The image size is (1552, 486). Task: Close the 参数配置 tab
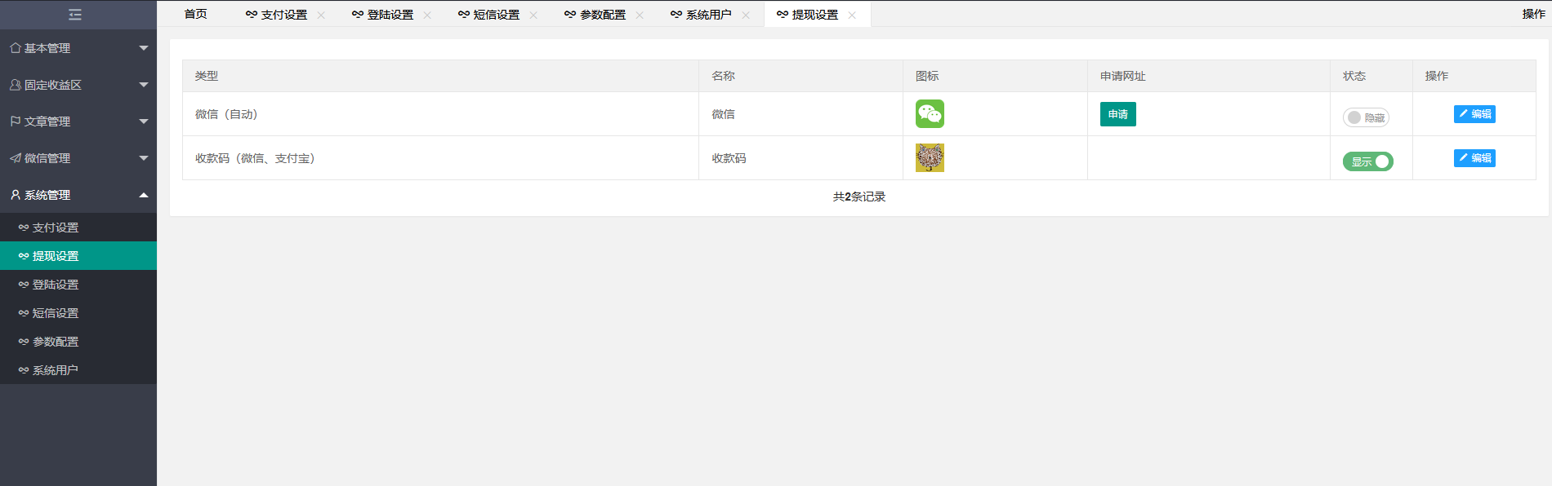[x=640, y=15]
